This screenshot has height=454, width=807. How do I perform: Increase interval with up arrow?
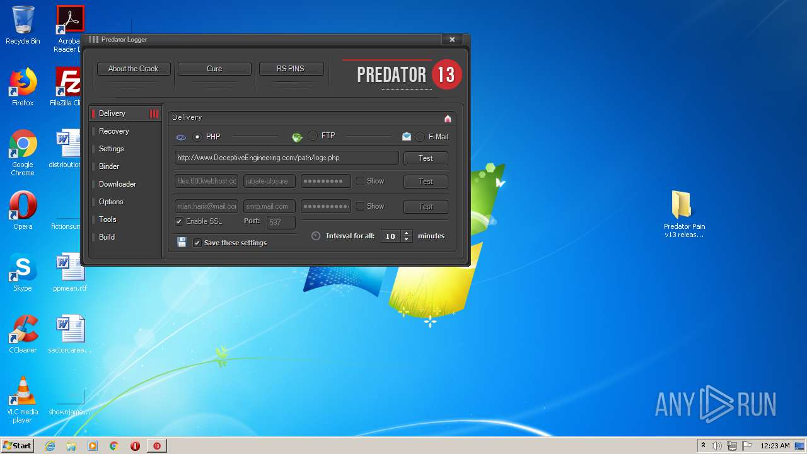click(x=407, y=233)
